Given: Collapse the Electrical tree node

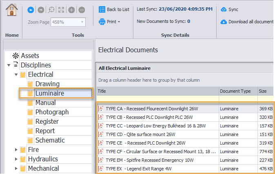Looking at the screenshot, I should (x=16, y=75).
